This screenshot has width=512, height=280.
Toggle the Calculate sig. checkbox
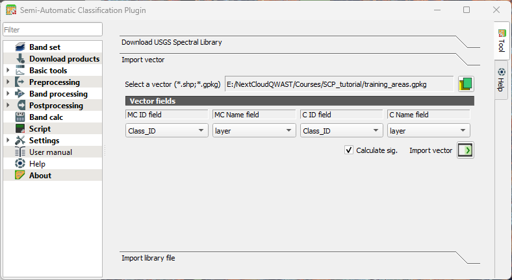click(349, 150)
